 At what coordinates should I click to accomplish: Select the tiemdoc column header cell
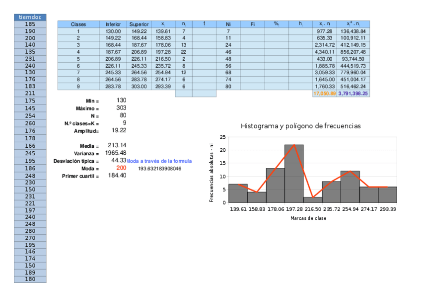(x=30, y=17)
